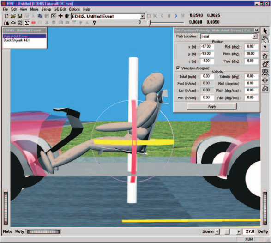Open a case file via folder icon
Image resolution: width=271 pixels, height=243 pixels.
pyautogui.click(x=13, y=16)
